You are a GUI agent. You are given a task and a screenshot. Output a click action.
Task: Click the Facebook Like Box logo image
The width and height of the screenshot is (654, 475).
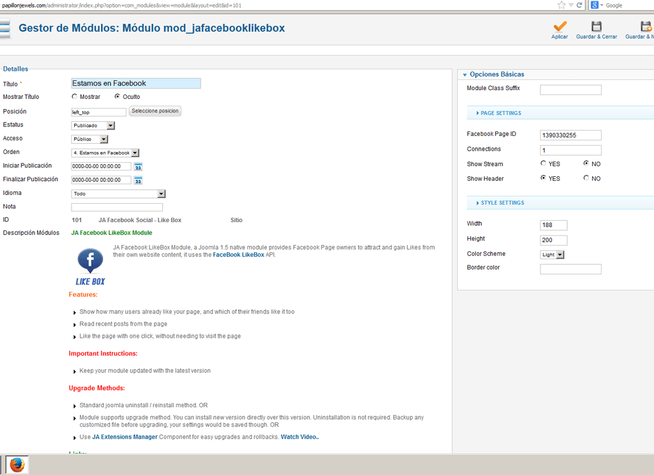coord(90,267)
